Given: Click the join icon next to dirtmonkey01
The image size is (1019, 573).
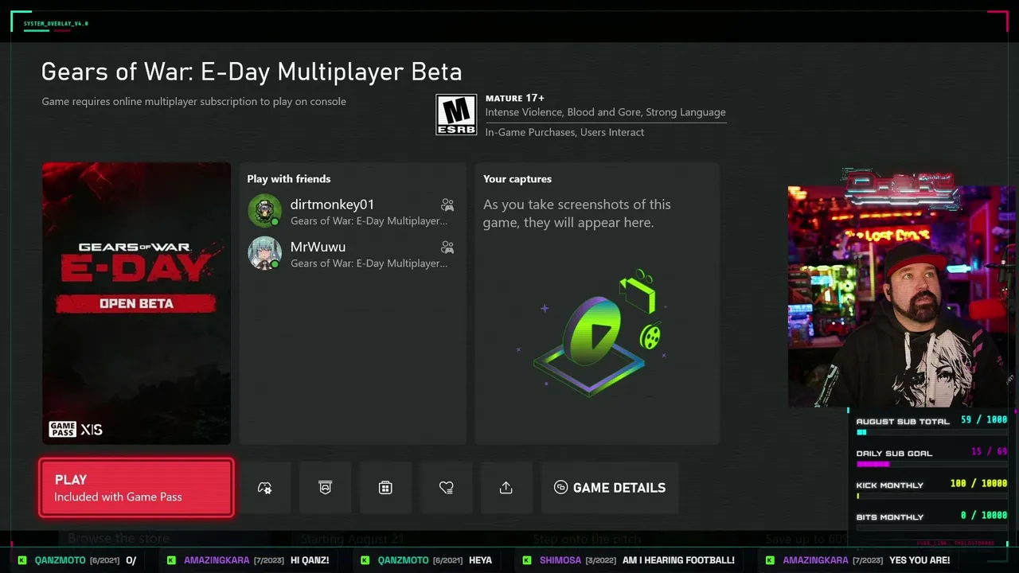Looking at the screenshot, I should pos(447,205).
